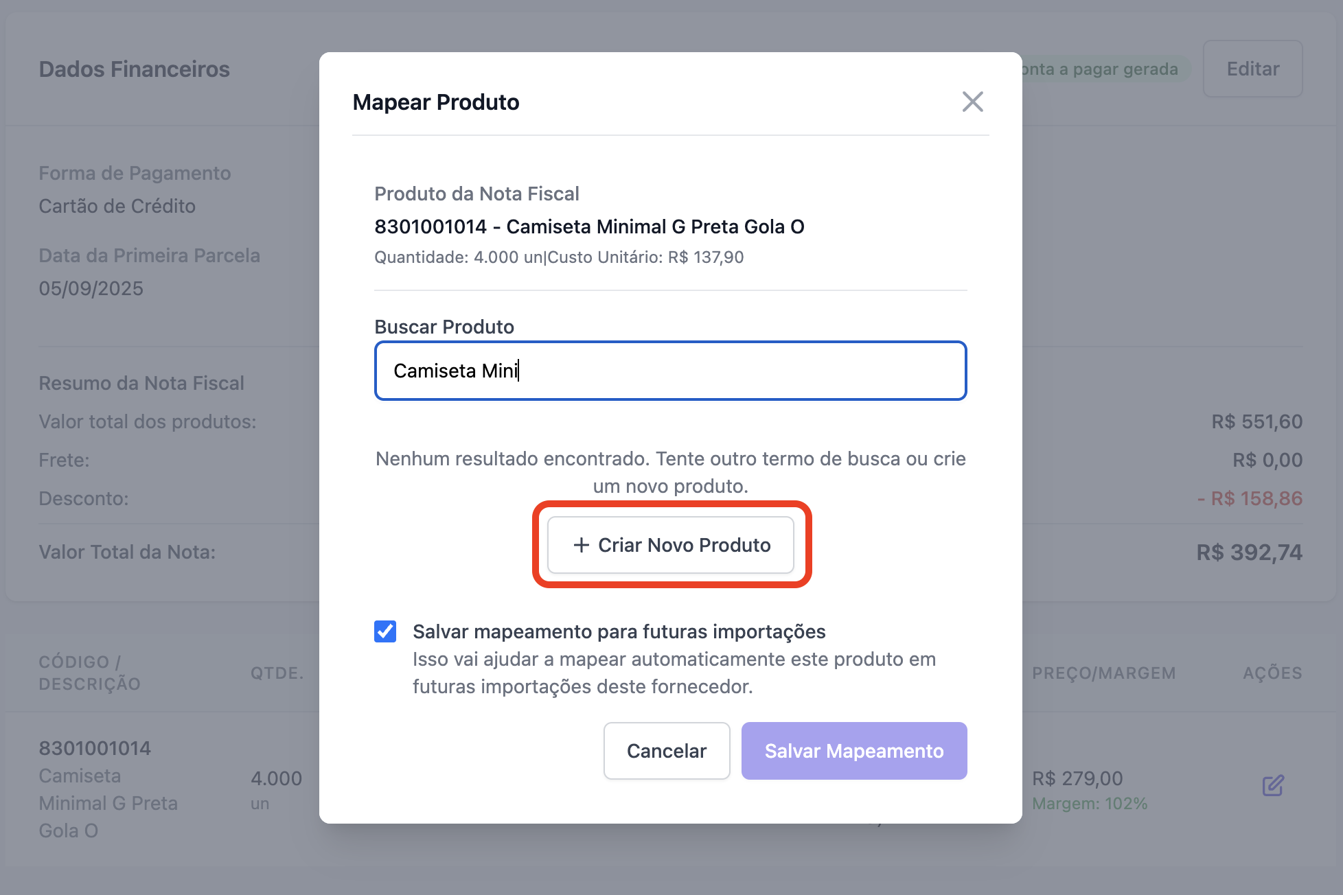Click the Dados Financeiros section heading
The width and height of the screenshot is (1343, 895).
tap(135, 69)
